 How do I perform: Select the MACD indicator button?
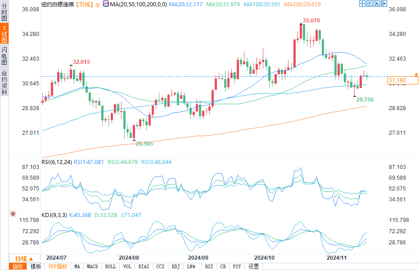pyautogui.click(x=92, y=266)
